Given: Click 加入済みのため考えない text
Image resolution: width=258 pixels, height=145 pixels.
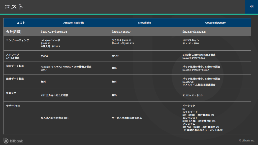Looking at the screenshot, I should (54, 118).
